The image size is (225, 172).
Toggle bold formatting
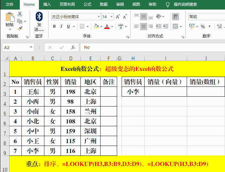(x=54, y=26)
